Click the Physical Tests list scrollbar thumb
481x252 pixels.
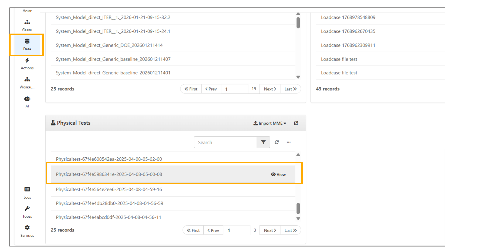click(298, 208)
